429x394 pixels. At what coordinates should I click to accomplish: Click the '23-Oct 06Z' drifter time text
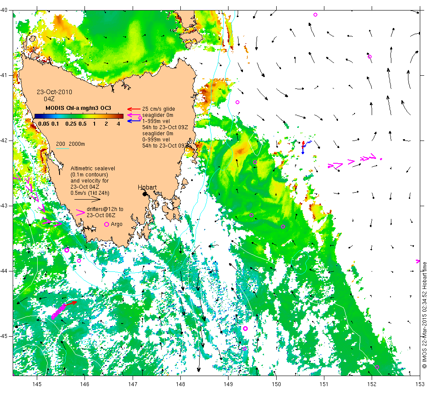click(101, 215)
